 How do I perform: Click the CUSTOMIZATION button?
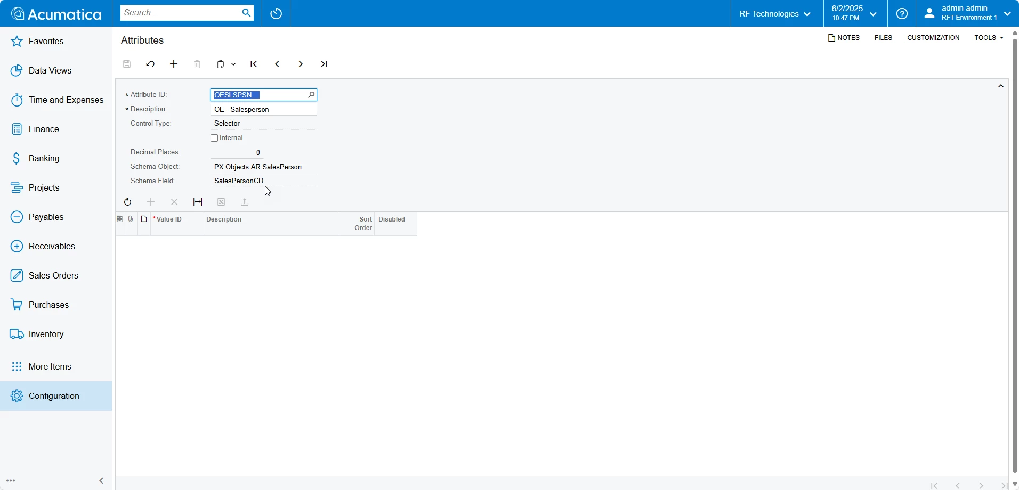click(x=933, y=38)
